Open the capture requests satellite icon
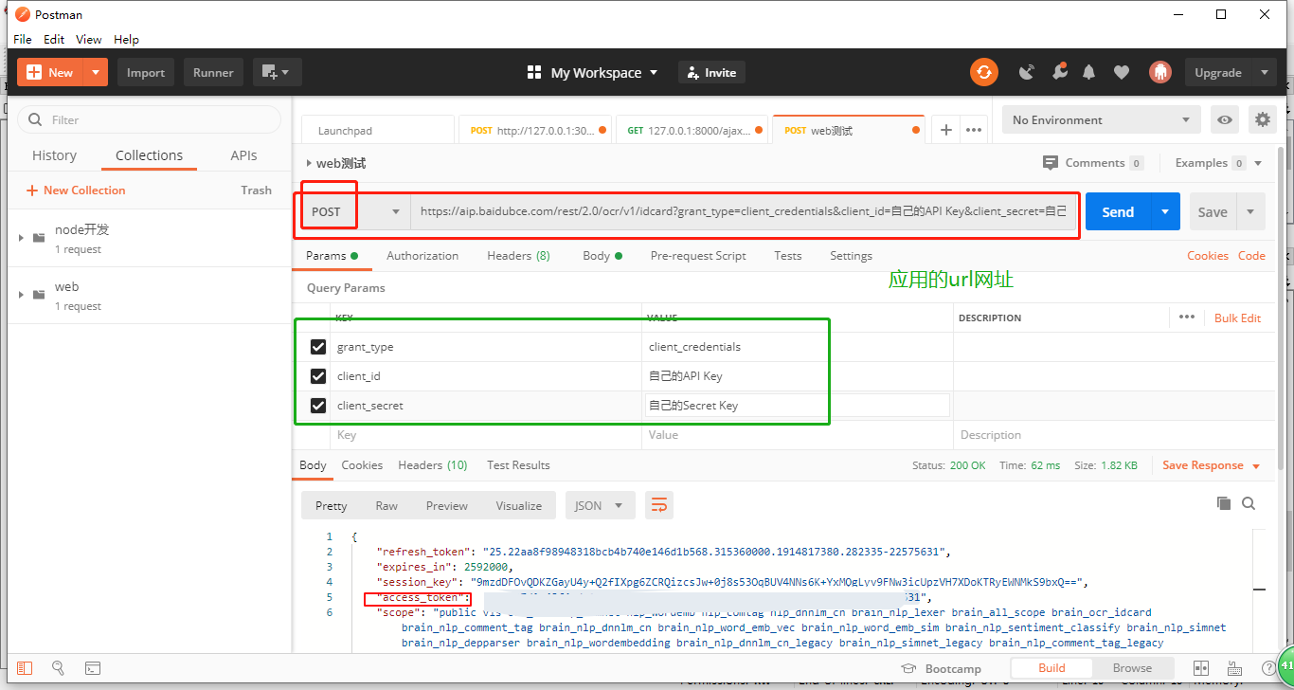 (1027, 72)
